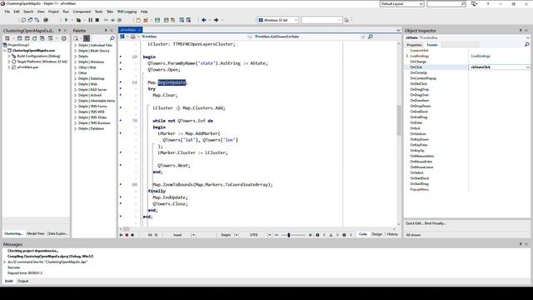The height and width of the screenshot is (300, 533).
Task: Expand the LiveBindings row in the Object Inspector
Action: 407,56
